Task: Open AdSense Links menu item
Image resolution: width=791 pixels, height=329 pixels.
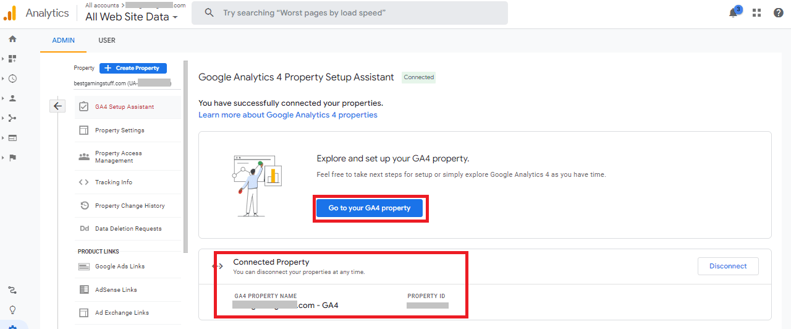Action: (128, 289)
